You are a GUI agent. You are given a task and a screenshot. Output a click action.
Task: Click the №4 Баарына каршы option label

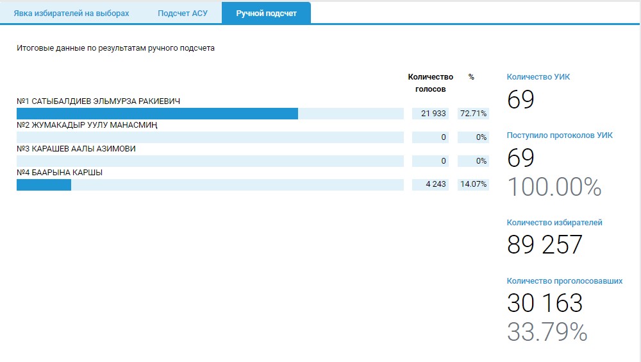(x=60, y=173)
